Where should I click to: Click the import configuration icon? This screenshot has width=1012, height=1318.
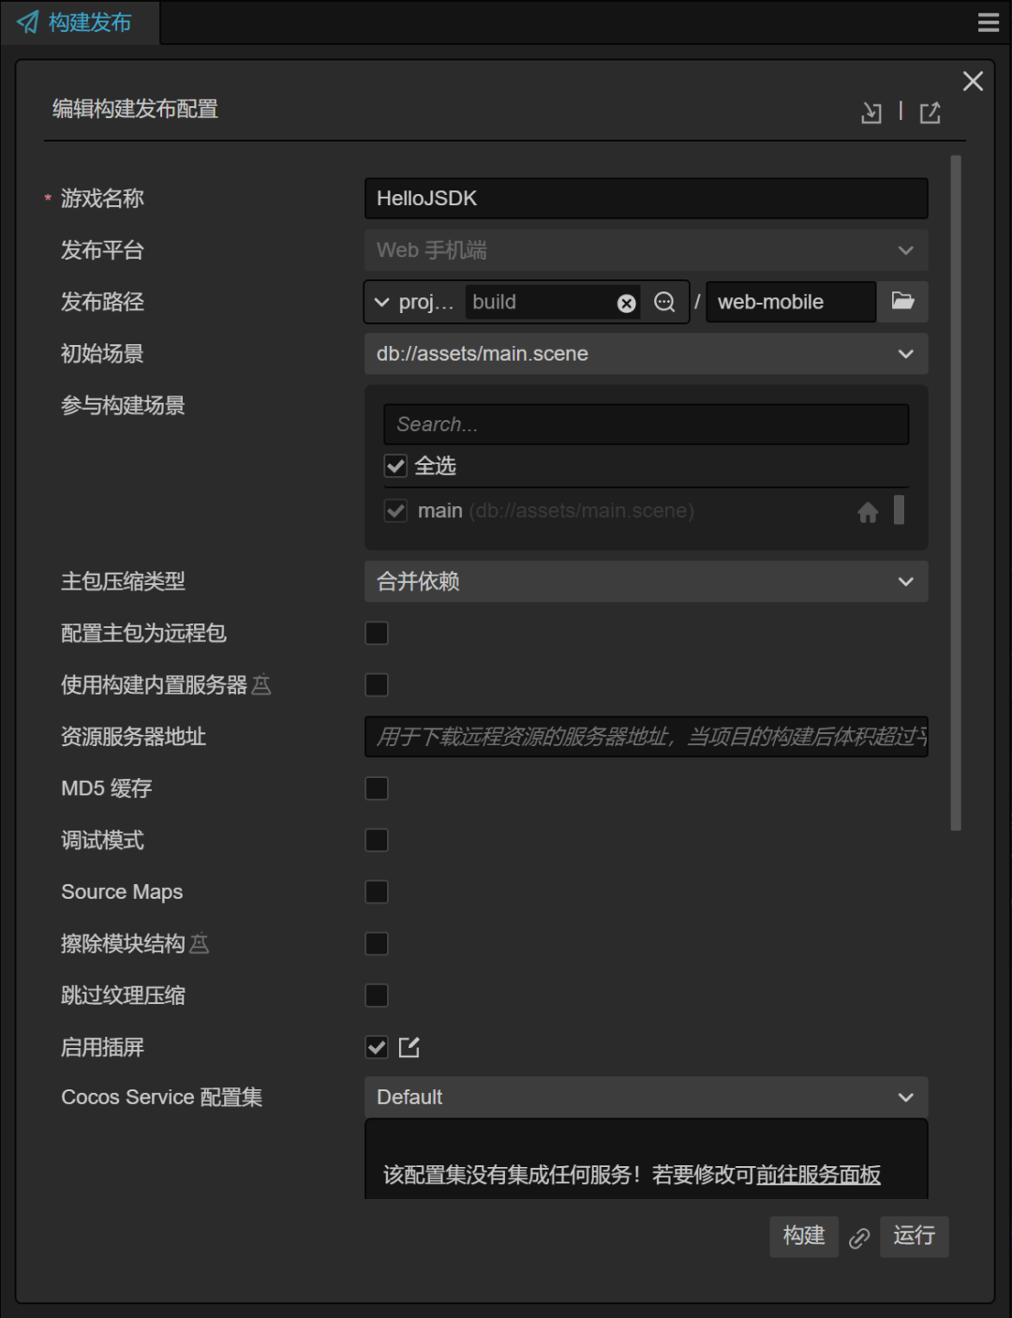[x=871, y=112]
